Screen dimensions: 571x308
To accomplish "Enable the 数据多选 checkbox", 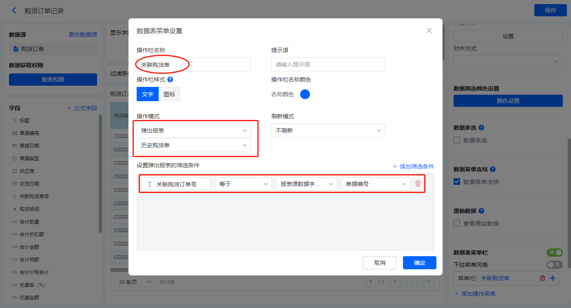I will pyautogui.click(x=457, y=140).
